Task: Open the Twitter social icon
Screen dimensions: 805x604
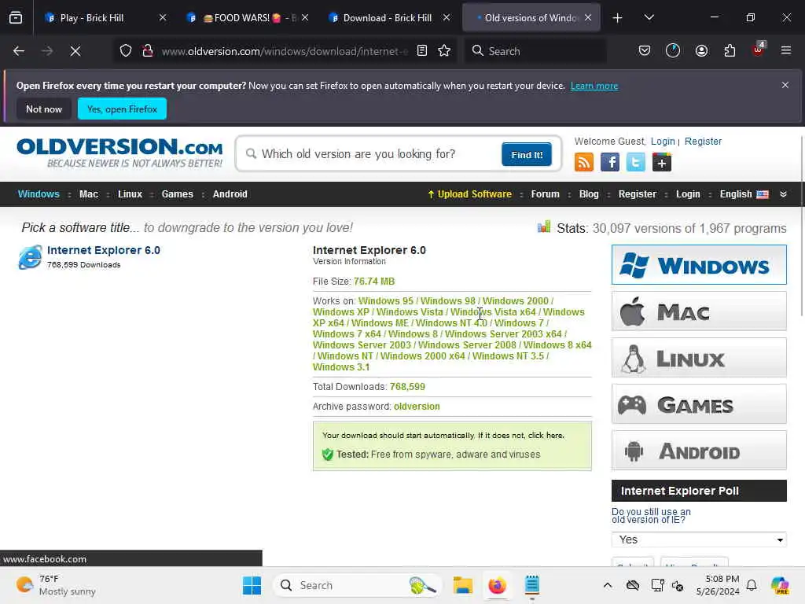Action: [x=635, y=162]
